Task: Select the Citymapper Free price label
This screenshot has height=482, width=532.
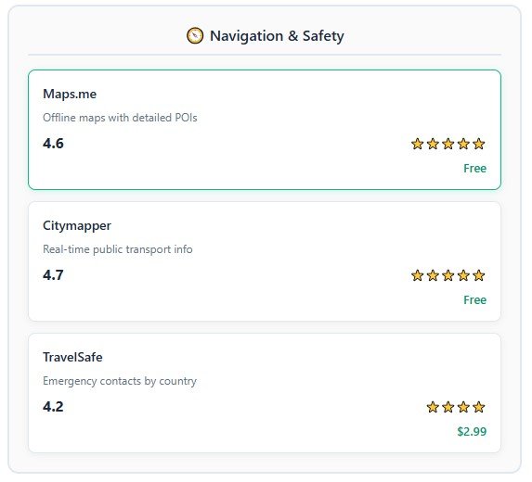Action: click(x=474, y=299)
